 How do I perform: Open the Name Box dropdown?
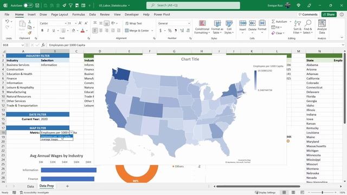23,45
